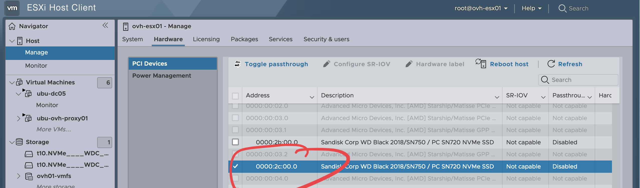The width and height of the screenshot is (640, 188).
Task: Click the magnifier icon in header search
Action: coord(562,8)
